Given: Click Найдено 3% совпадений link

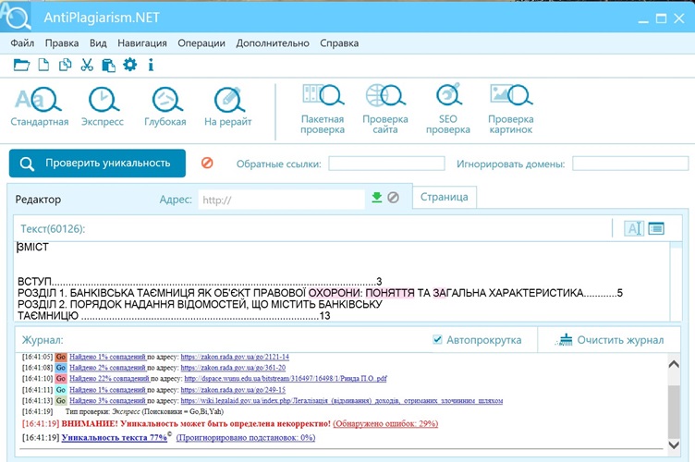Looking at the screenshot, I should pos(108,400).
